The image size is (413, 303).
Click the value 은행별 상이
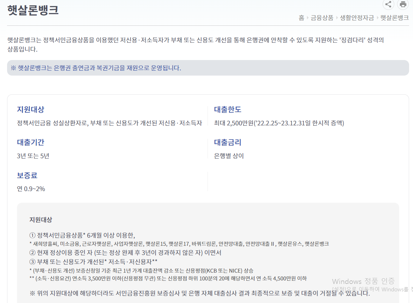point(229,156)
